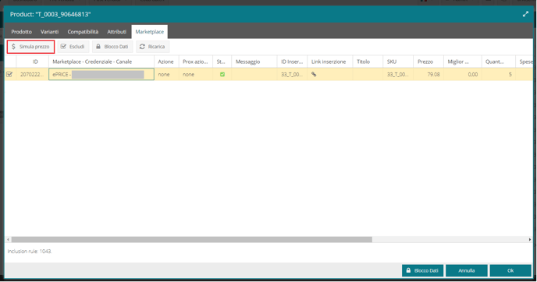Image resolution: width=537 pixels, height=282 pixels.
Task: Expand the dialog with the maximize arrow
Action: point(525,14)
